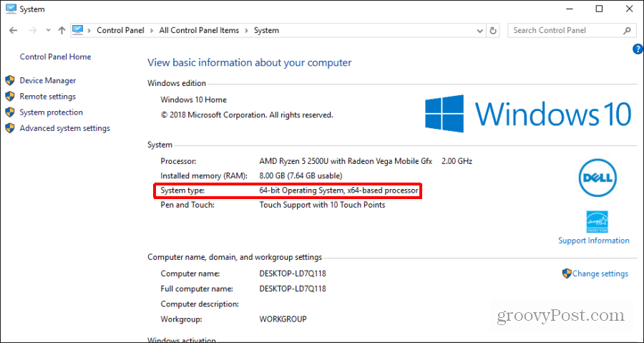Viewport: 644px width, 343px height.
Task: Click 'Touch Support with 10 Touch Points' text
Action: point(323,205)
